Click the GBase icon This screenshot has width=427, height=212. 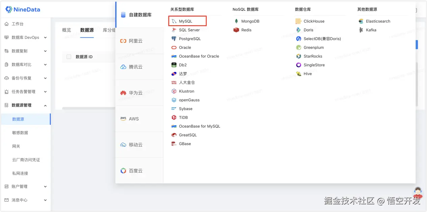click(174, 144)
